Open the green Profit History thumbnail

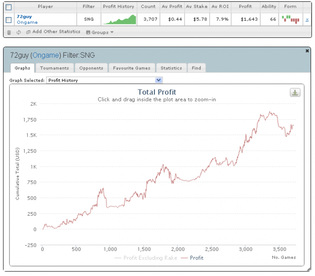point(120,19)
